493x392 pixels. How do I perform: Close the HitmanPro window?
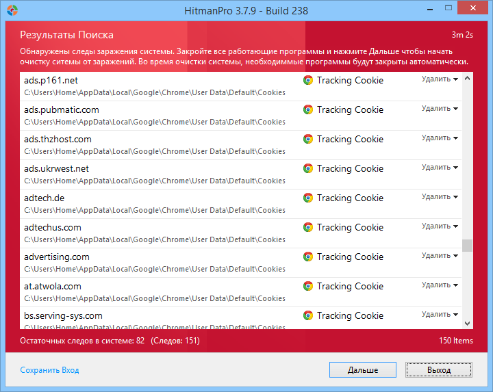click(x=473, y=8)
